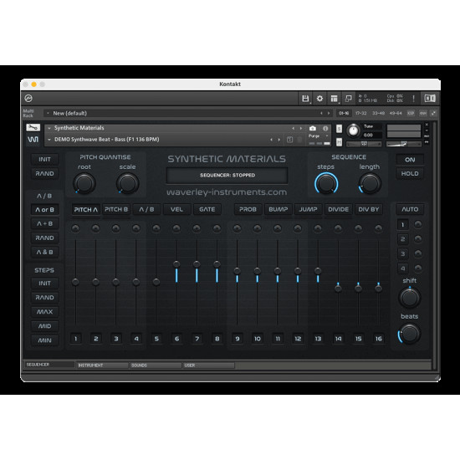Click the step 6 fader handle
Screen dimensions: 460x460
click(x=176, y=264)
